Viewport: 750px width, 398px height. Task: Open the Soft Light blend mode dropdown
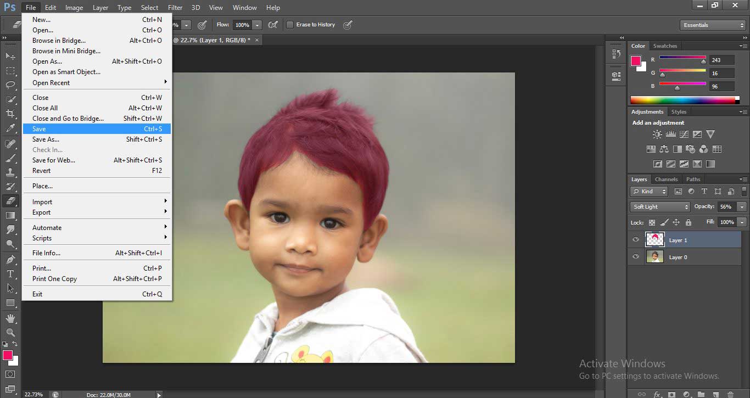(x=659, y=206)
